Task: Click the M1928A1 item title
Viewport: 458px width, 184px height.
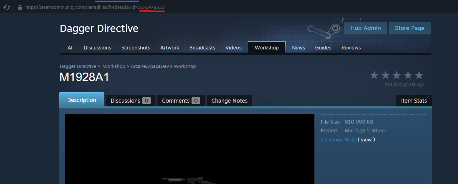Action: coord(84,77)
